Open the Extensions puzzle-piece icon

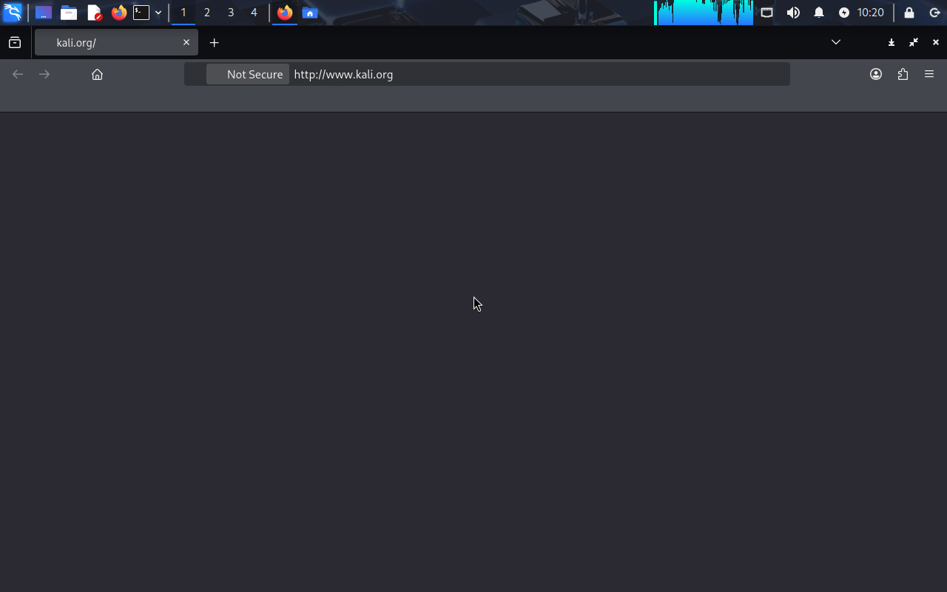pos(903,74)
